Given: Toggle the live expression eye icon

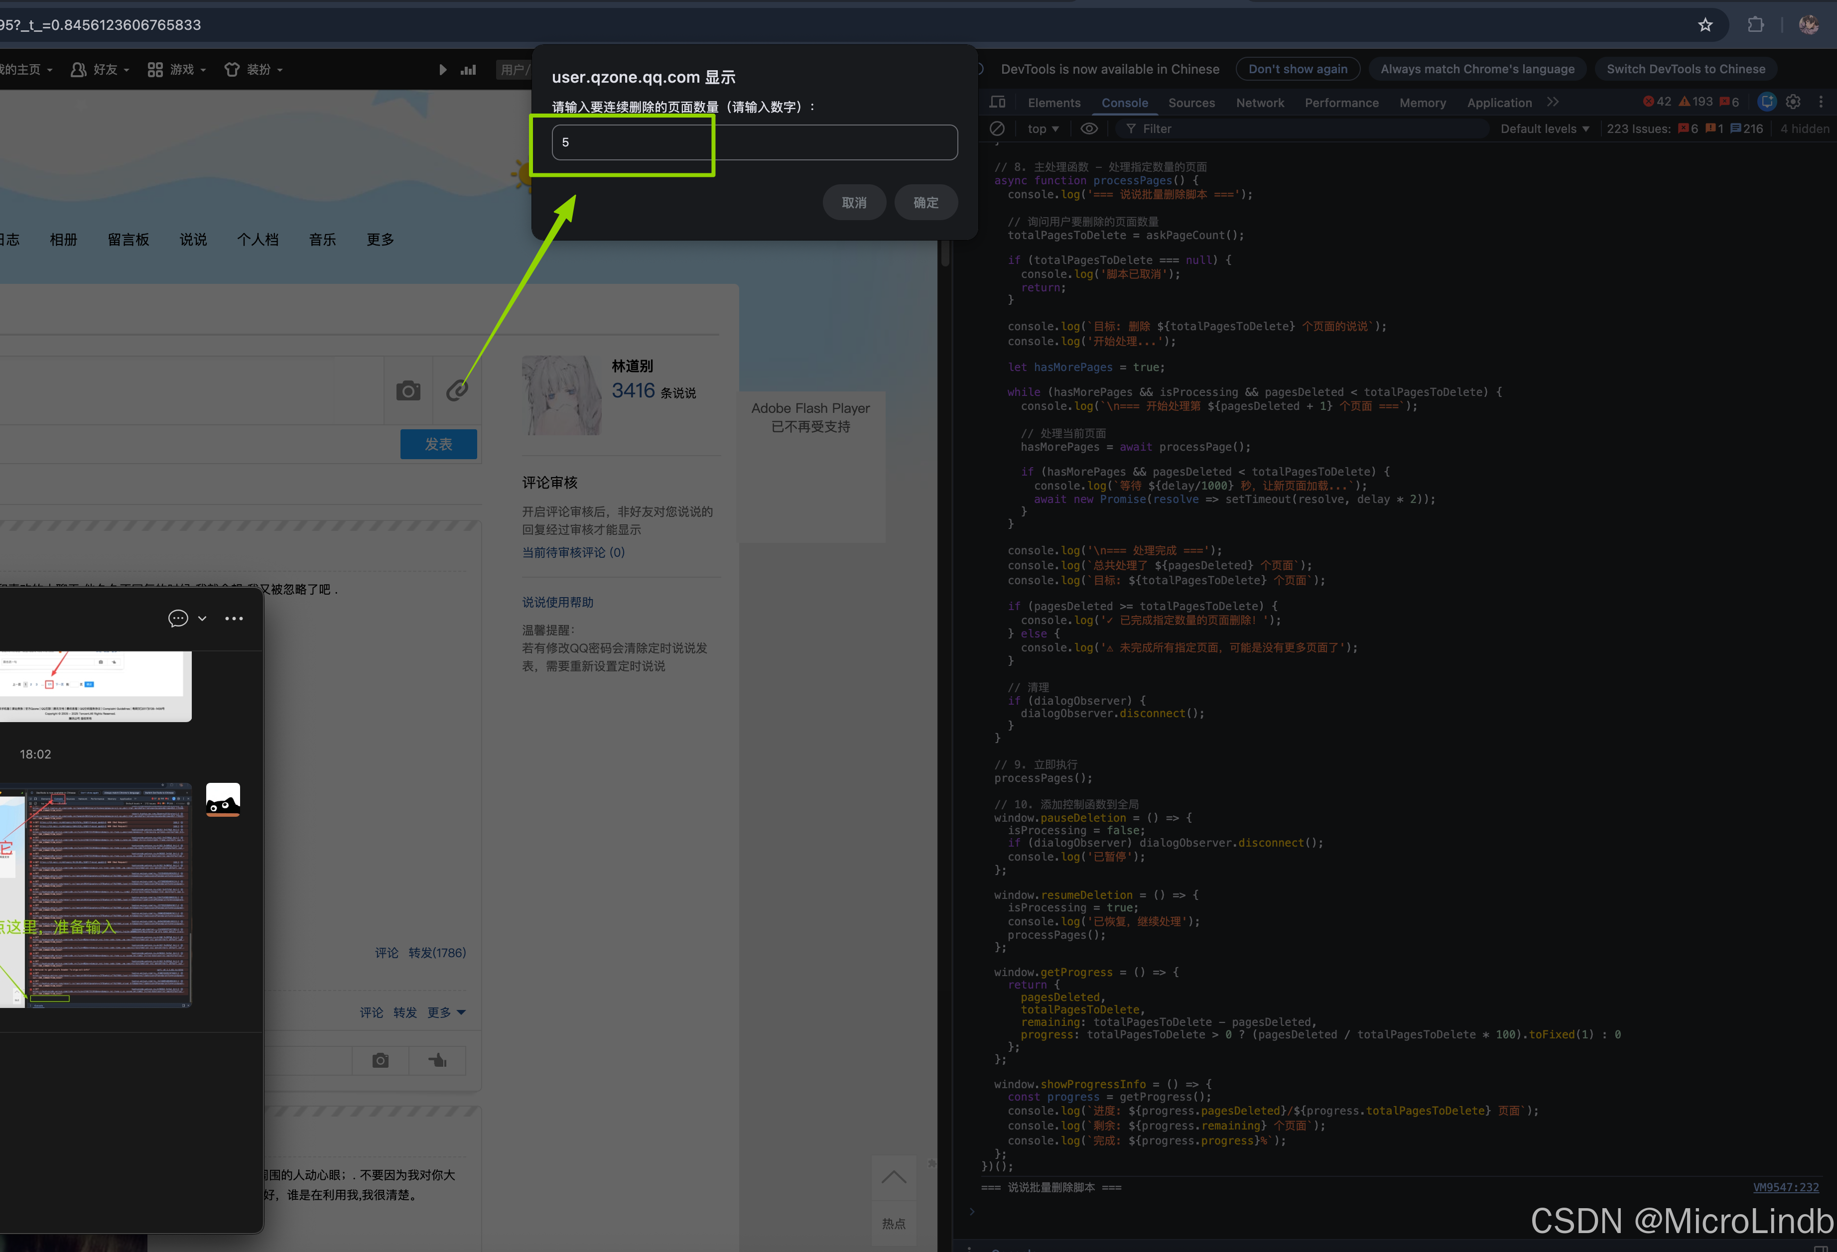Looking at the screenshot, I should pyautogui.click(x=1089, y=128).
